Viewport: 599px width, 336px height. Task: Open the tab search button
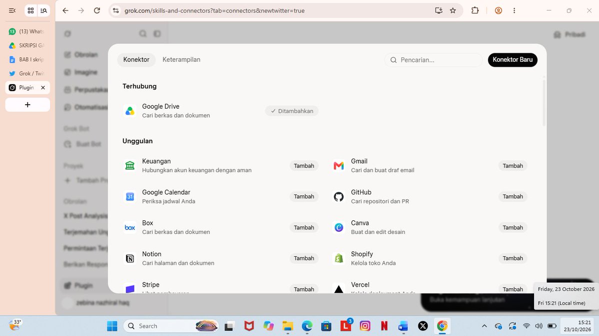pos(44,10)
